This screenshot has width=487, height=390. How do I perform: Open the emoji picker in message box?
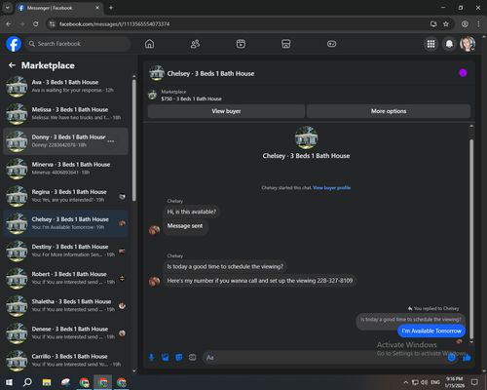click(452, 358)
